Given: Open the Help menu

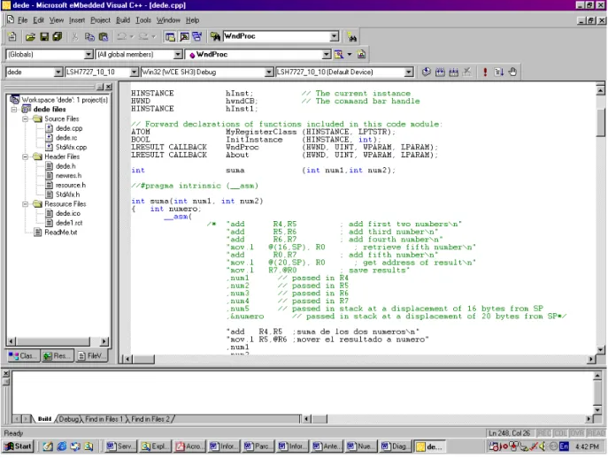Looking at the screenshot, I should tap(192, 20).
